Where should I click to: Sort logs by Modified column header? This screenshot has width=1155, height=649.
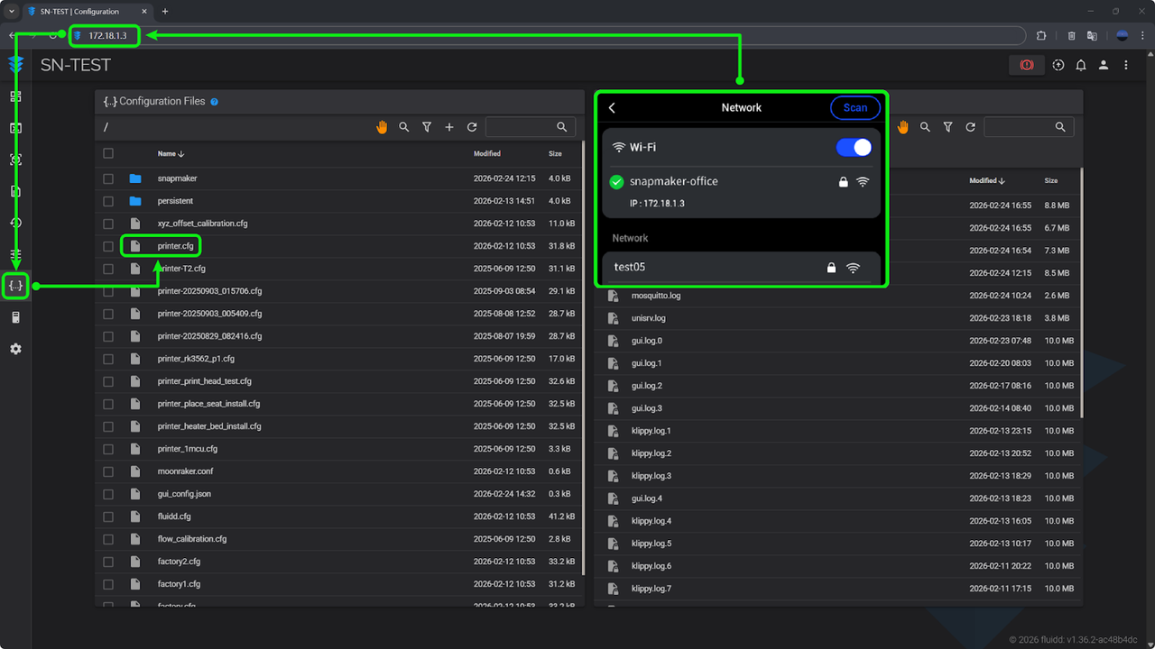click(x=983, y=180)
